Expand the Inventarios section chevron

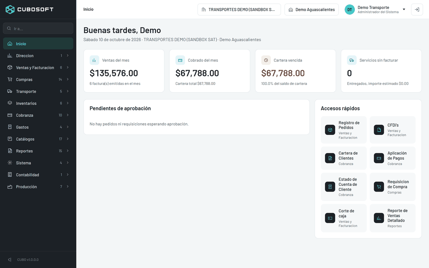coord(67,103)
